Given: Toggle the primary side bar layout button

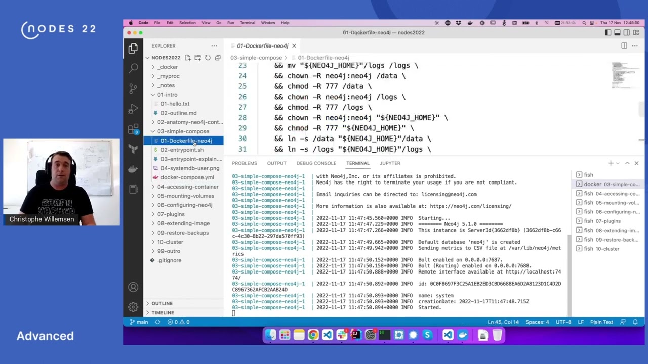Looking at the screenshot, I should pos(608,32).
